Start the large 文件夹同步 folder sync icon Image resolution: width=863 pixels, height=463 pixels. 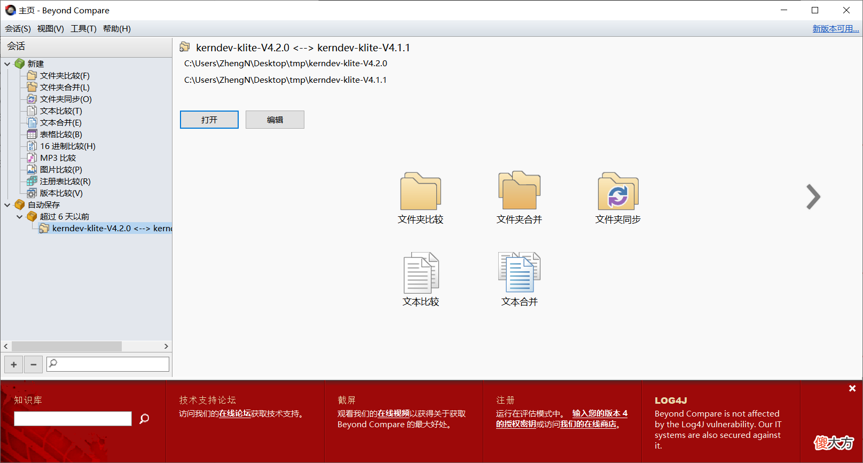pos(618,191)
